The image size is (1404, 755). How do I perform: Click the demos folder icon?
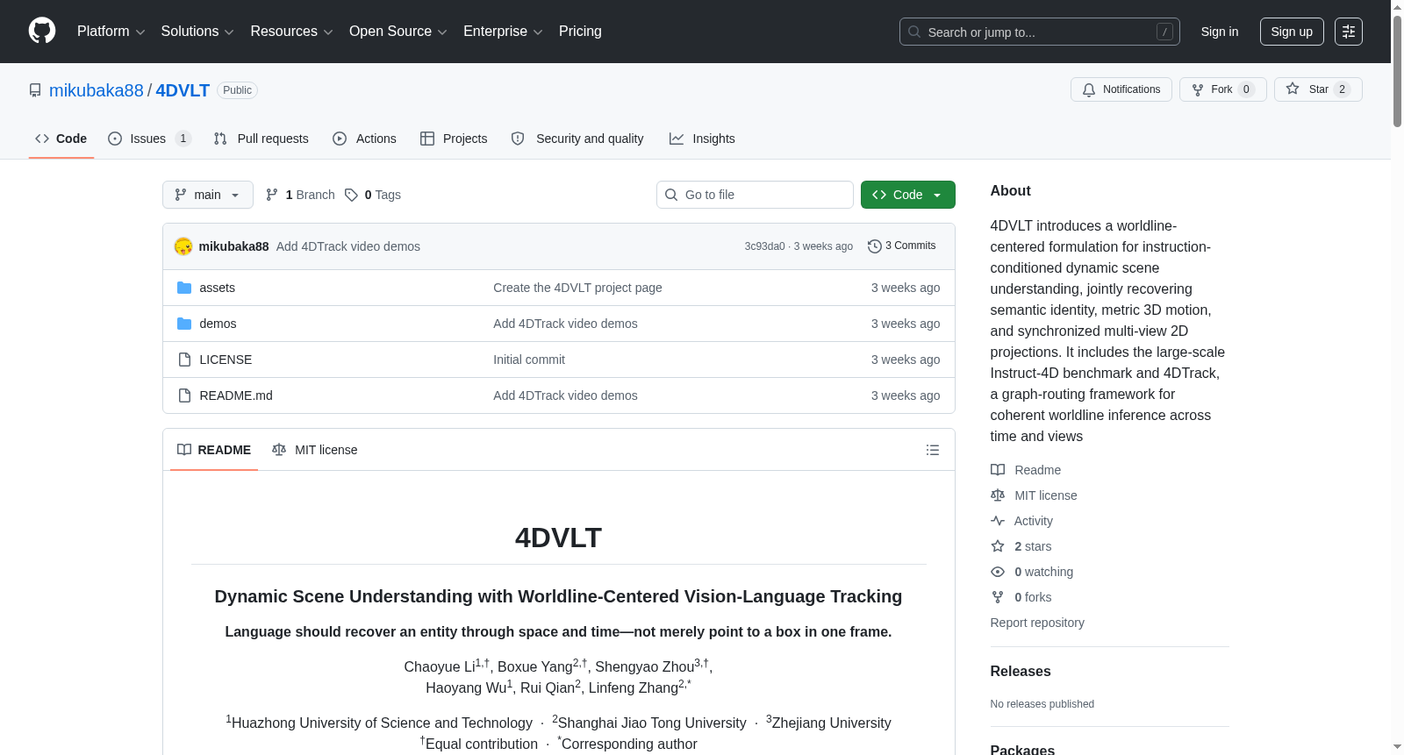[184, 324]
